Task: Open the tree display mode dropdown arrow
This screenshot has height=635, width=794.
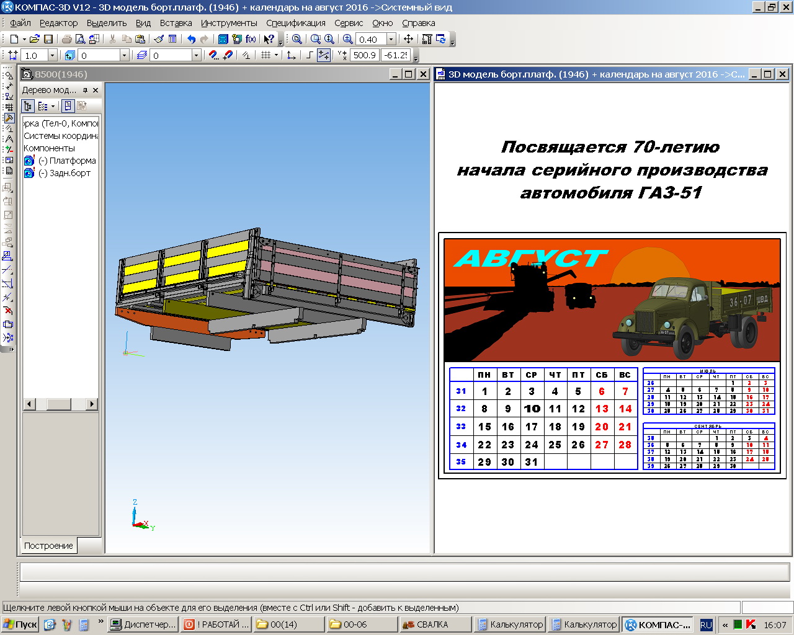Action: tap(53, 106)
